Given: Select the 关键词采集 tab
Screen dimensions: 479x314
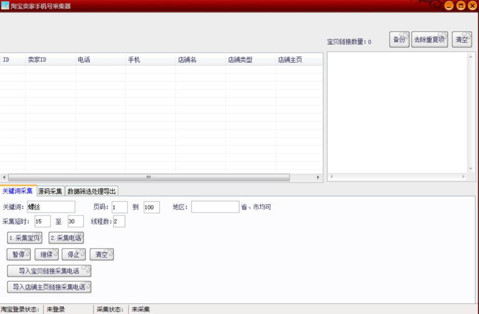Looking at the screenshot, I should [18, 191].
